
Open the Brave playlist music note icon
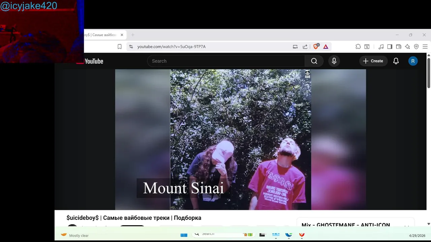[x=381, y=47]
